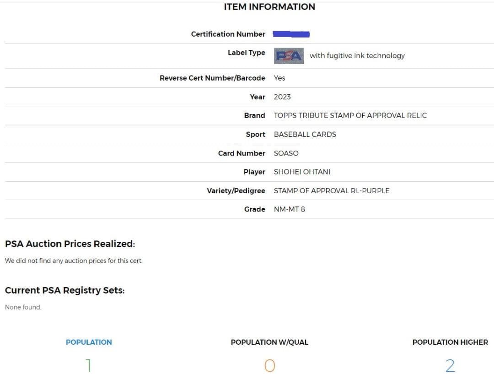Image resolution: width=494 pixels, height=380 pixels.
Task: Click the TOPPS TRIBUTE STAMP OF APPROVAL RELIC brand
Action: click(350, 115)
